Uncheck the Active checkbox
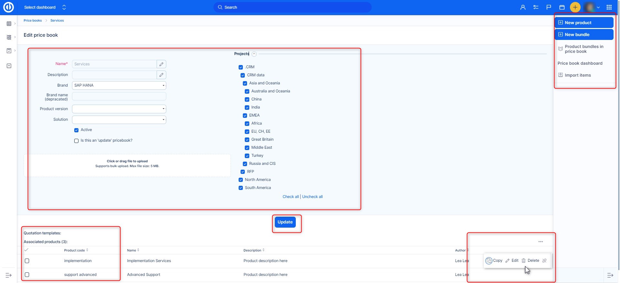The image size is (620, 283). [x=77, y=130]
